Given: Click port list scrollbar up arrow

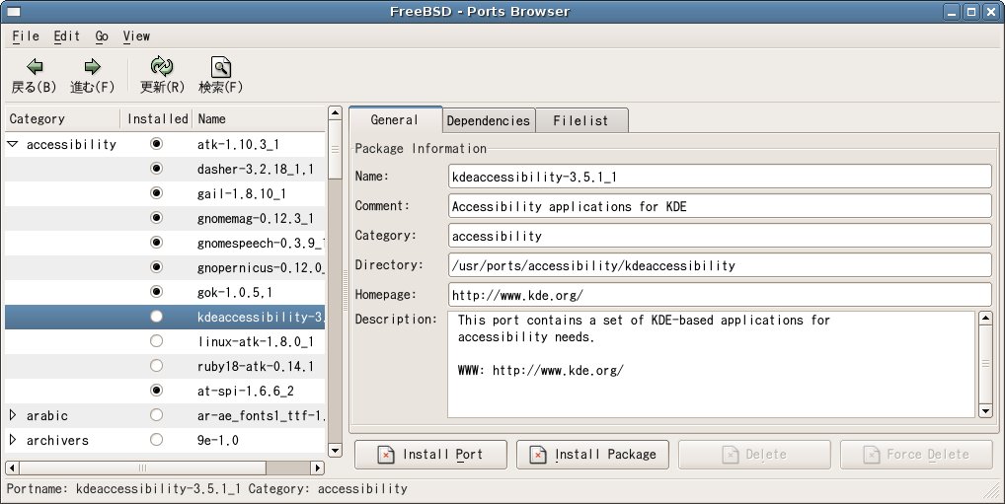Looking at the screenshot, I should [x=335, y=114].
